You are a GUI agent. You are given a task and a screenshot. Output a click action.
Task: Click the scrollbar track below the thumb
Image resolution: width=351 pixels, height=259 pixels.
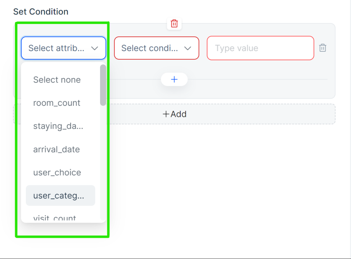(x=103, y=163)
